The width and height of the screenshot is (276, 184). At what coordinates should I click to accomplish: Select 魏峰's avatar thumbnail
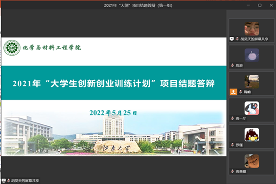[251, 81]
